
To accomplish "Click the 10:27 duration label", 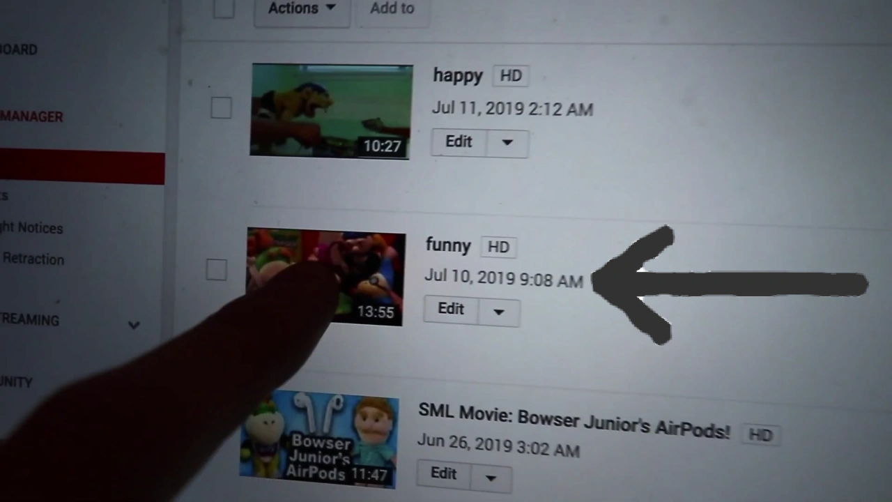I will point(383,146).
